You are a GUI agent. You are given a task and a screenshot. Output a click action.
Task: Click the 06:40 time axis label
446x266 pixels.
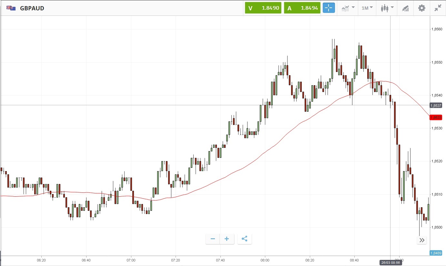86,260
